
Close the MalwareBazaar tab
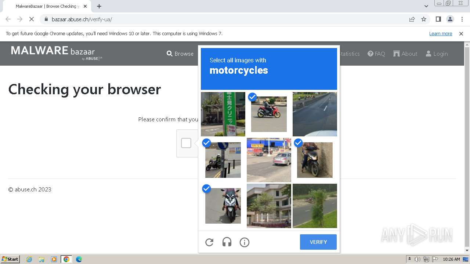85,6
